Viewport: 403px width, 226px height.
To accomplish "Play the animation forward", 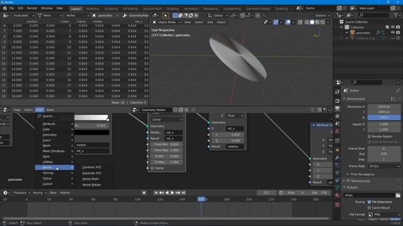I will pyautogui.click(x=172, y=193).
